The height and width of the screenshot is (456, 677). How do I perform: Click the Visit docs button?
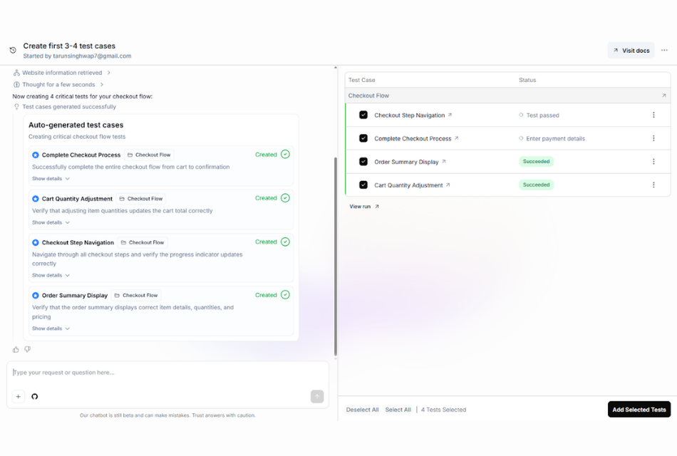coord(631,51)
